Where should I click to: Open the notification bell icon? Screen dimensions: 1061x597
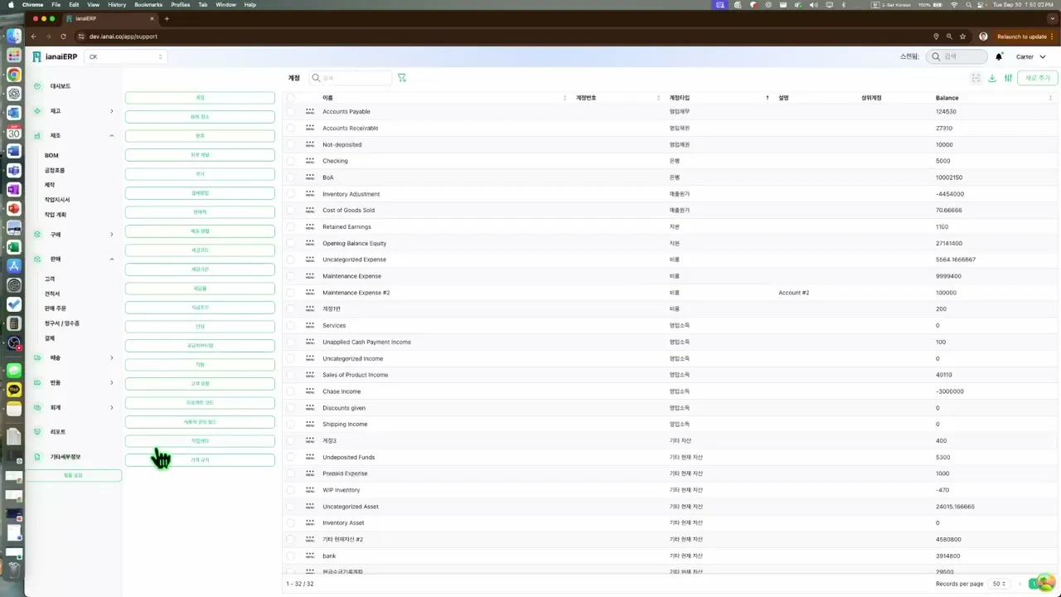coord(999,56)
